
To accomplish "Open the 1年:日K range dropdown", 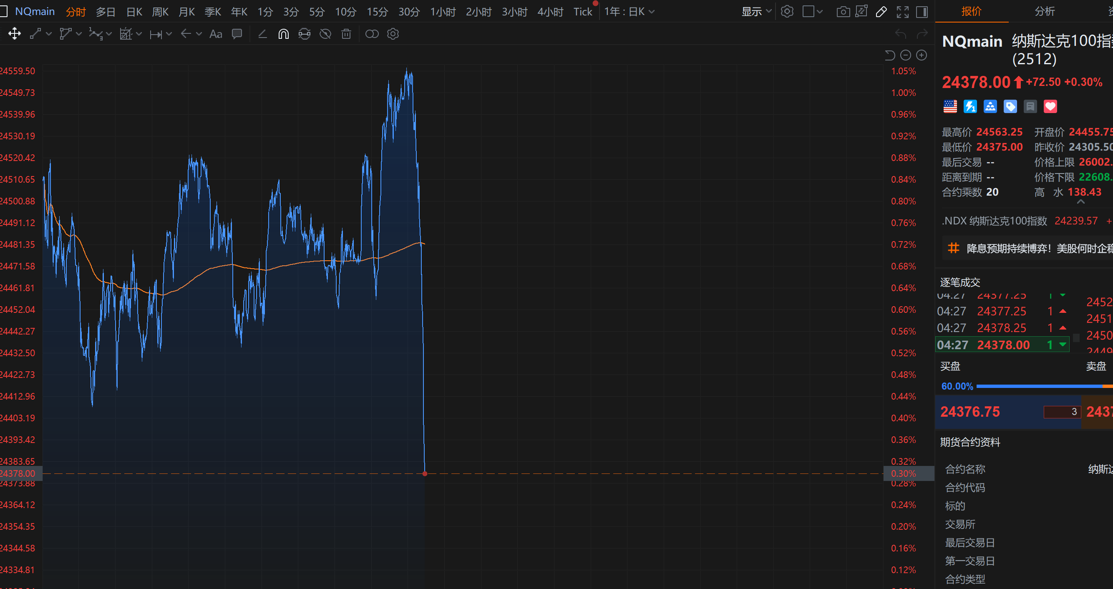I will point(629,12).
